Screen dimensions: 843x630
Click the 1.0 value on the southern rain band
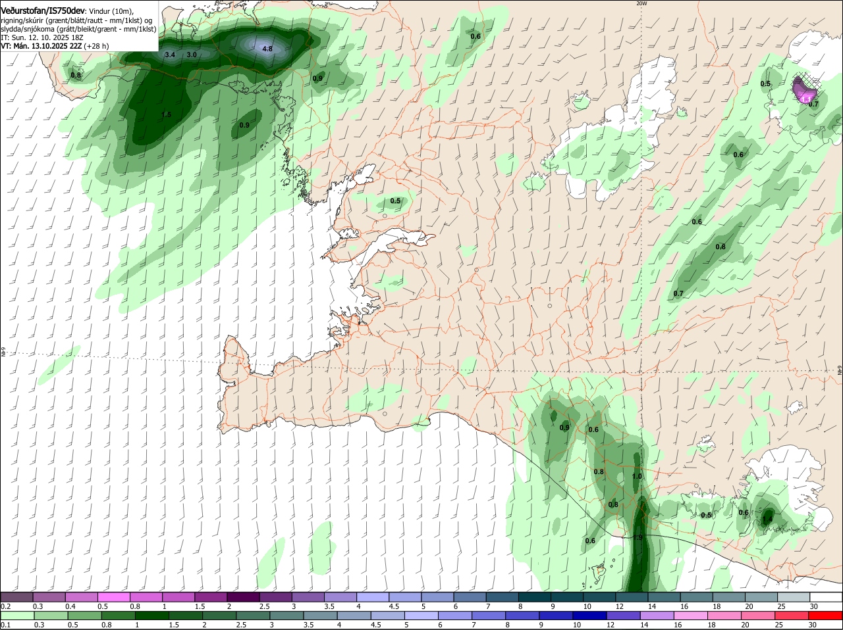coord(637,477)
